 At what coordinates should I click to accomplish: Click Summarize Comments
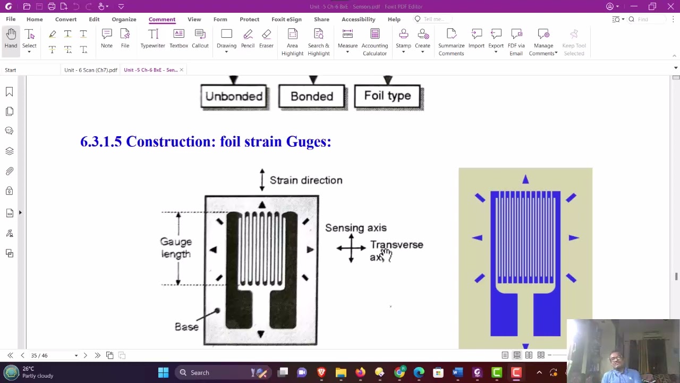(451, 42)
